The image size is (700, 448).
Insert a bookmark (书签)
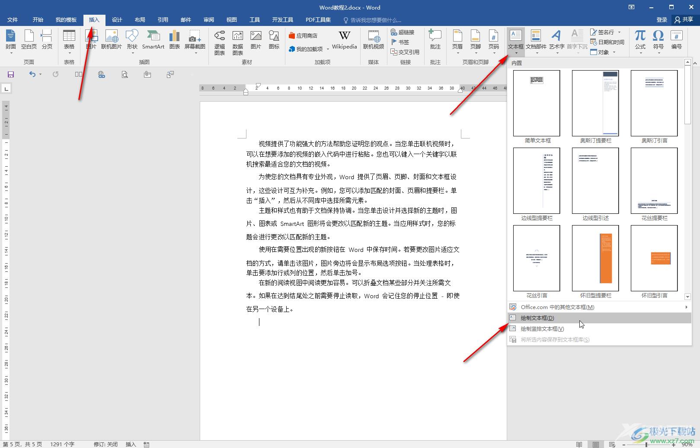[x=400, y=42]
